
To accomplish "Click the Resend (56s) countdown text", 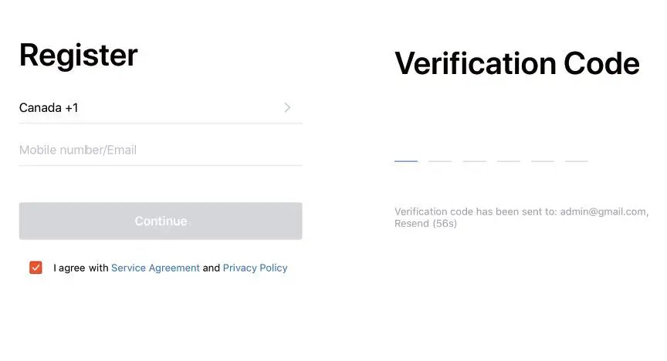I will point(425,224).
